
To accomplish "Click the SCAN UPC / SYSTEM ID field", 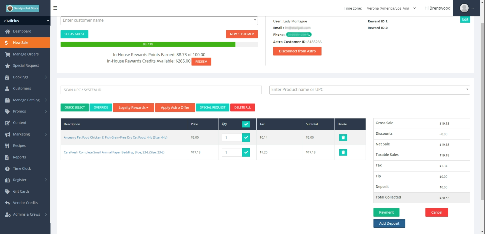I will tap(161, 90).
